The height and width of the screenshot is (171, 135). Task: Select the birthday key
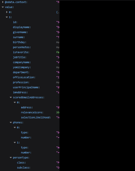20,42
